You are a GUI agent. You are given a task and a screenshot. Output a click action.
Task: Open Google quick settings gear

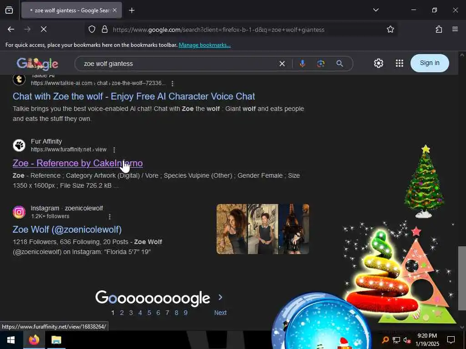pyautogui.click(x=378, y=63)
